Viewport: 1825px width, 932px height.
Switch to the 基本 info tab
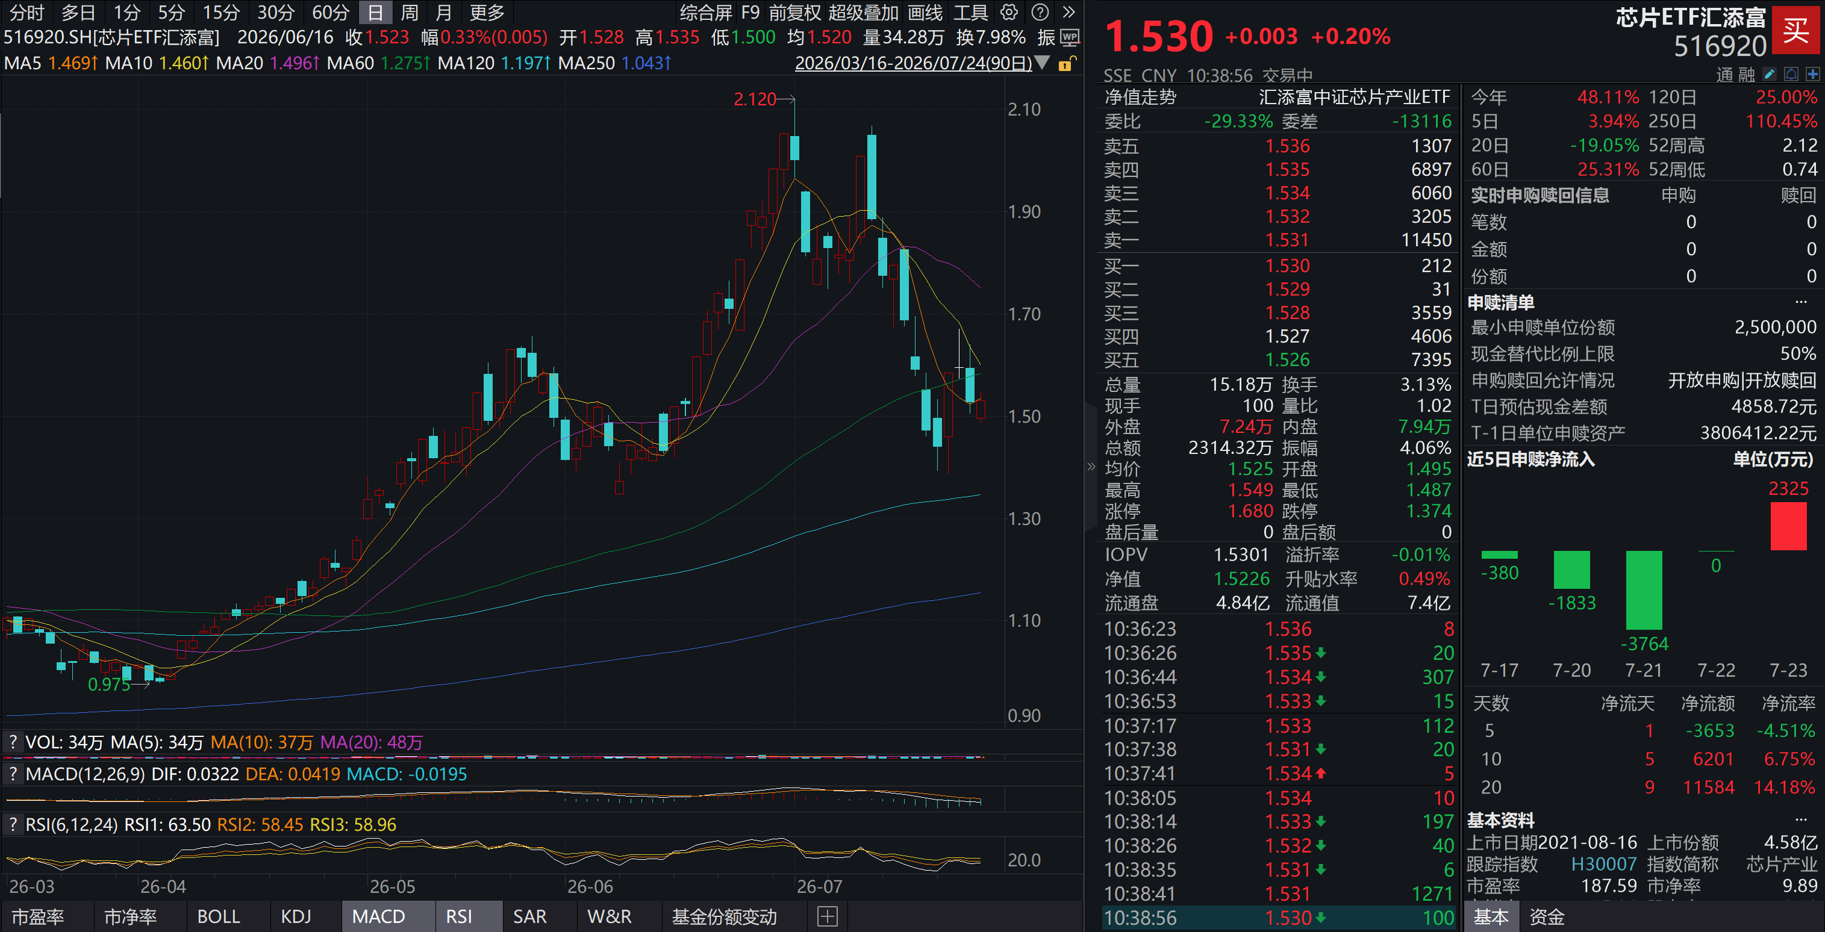1491,916
